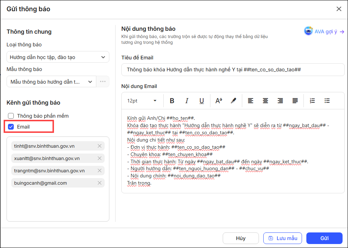Viewport: 348px width, 248px height.
Task: Insert a numbered list
Action: tap(313, 101)
